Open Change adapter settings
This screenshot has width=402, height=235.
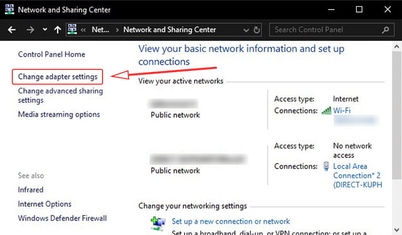point(58,76)
